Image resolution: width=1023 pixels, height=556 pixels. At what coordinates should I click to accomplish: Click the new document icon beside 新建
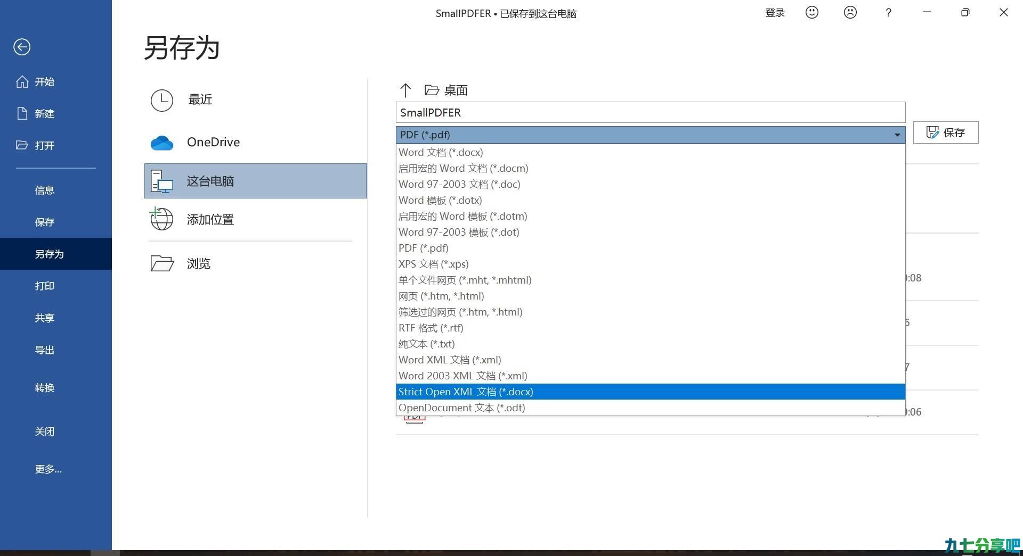(x=22, y=113)
